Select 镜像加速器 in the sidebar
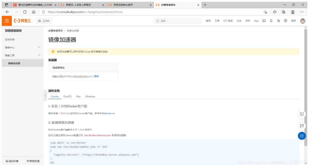The height and width of the screenshot is (167, 310). click(x=23, y=63)
